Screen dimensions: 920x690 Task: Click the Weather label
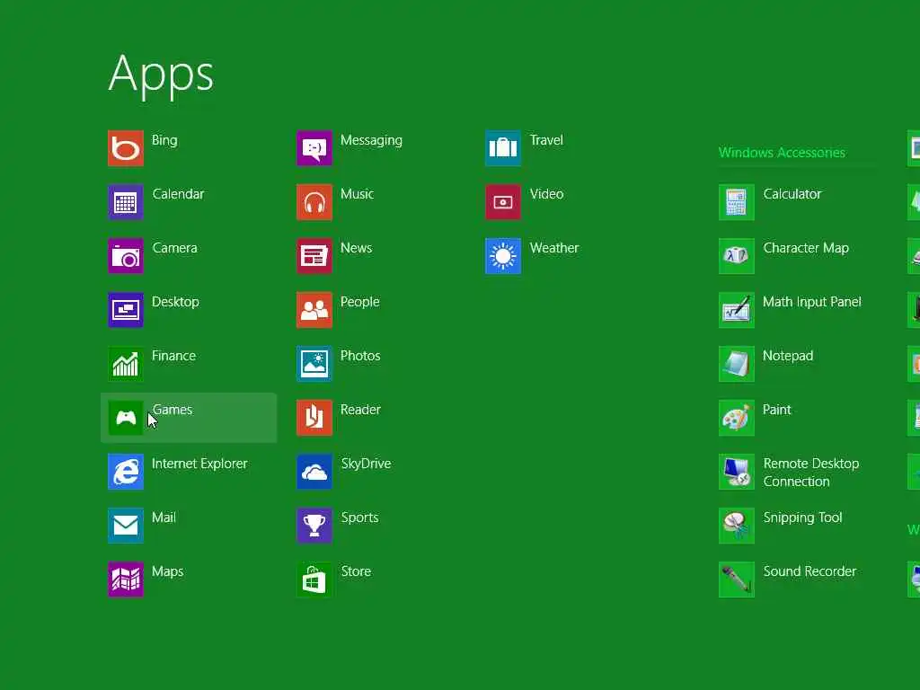pyautogui.click(x=554, y=248)
